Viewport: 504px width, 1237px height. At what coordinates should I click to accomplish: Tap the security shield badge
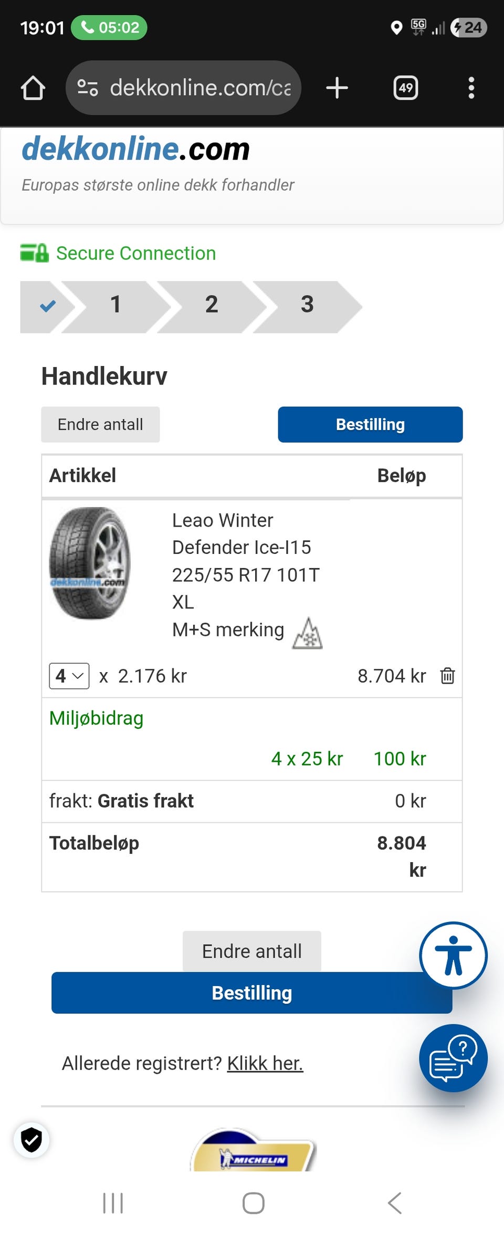tap(31, 1140)
